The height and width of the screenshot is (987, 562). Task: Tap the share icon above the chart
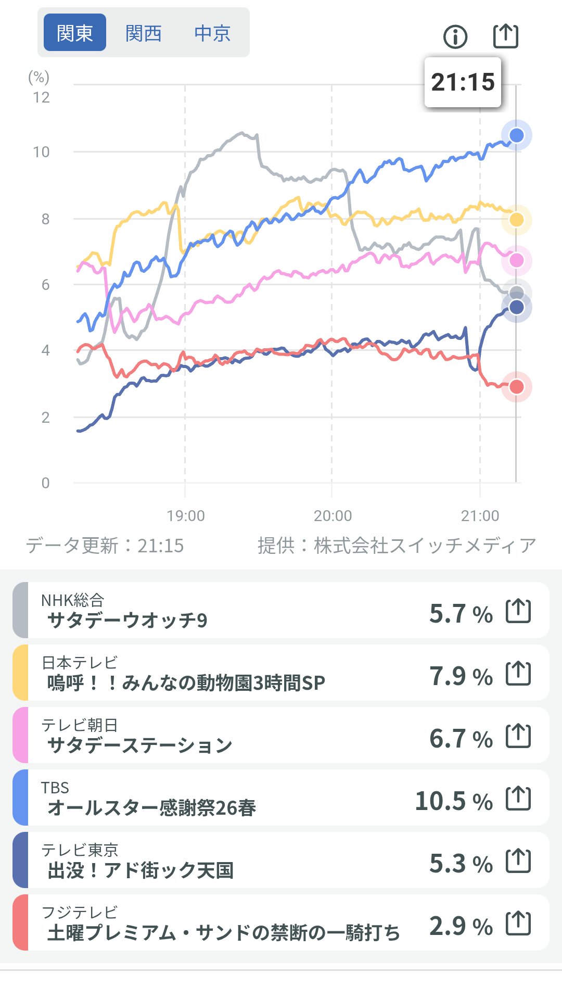505,36
